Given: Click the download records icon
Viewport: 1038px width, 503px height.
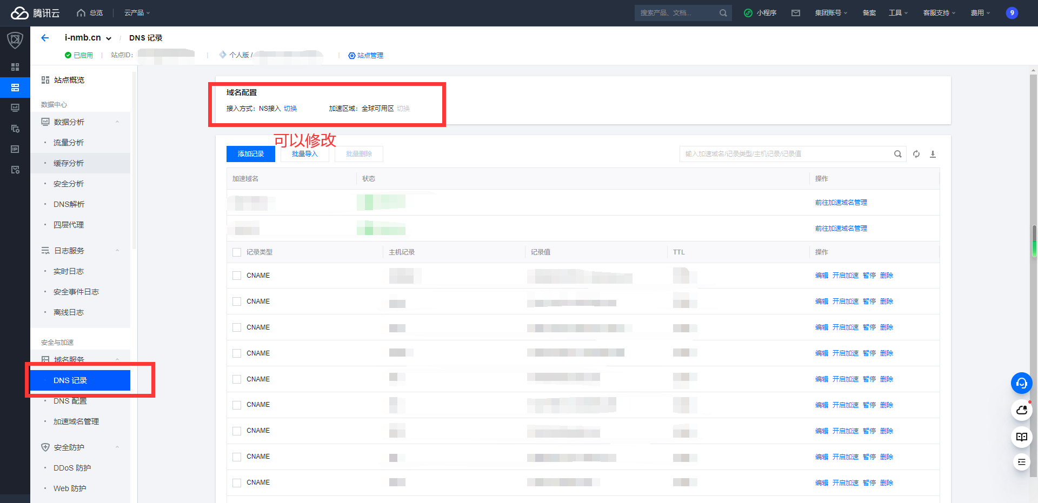Looking at the screenshot, I should point(933,154).
